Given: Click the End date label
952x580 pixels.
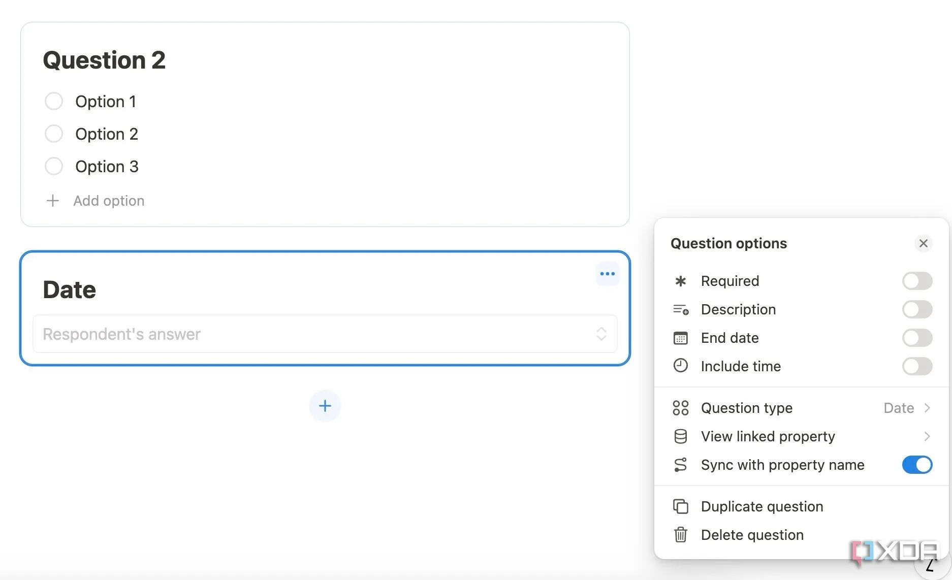Looking at the screenshot, I should [730, 338].
